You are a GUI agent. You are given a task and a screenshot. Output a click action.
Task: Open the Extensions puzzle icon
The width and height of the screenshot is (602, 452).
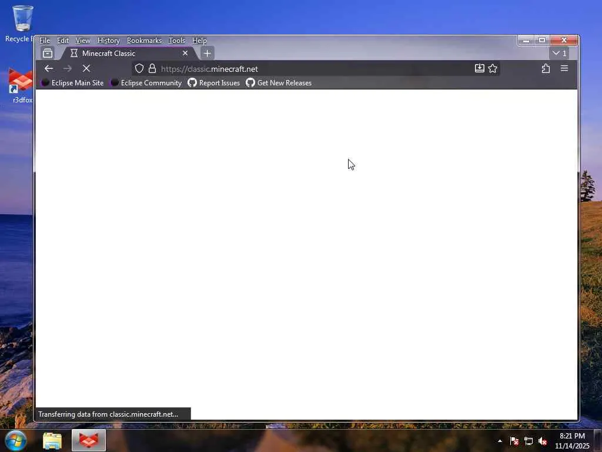[546, 68]
